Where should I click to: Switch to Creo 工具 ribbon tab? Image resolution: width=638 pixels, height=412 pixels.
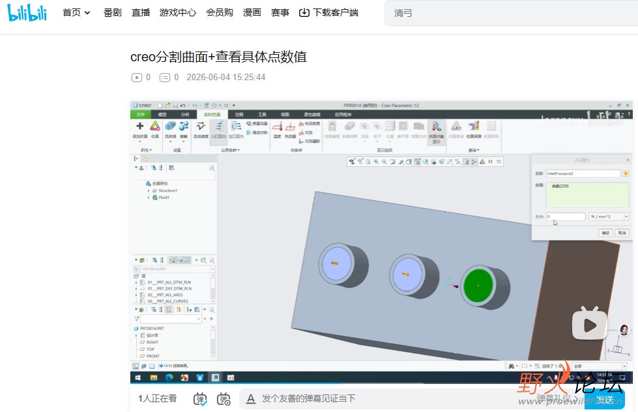point(262,114)
